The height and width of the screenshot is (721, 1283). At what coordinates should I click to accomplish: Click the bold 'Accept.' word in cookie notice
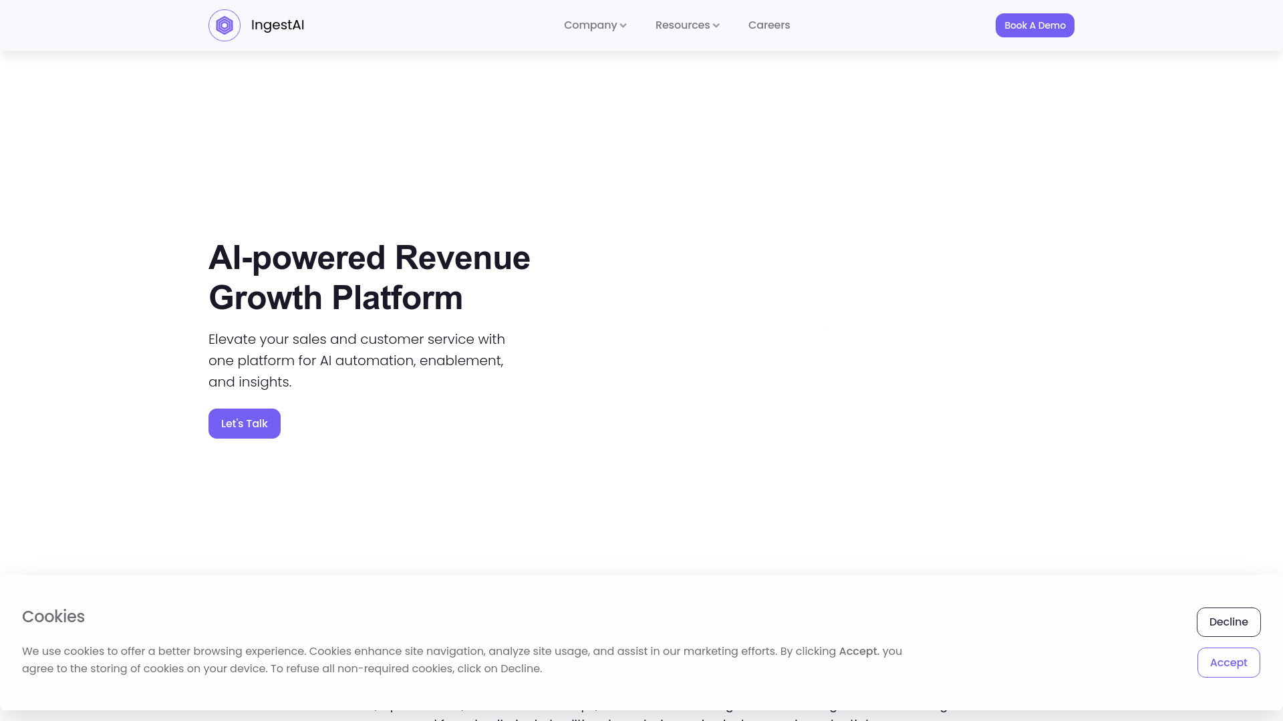point(859,652)
